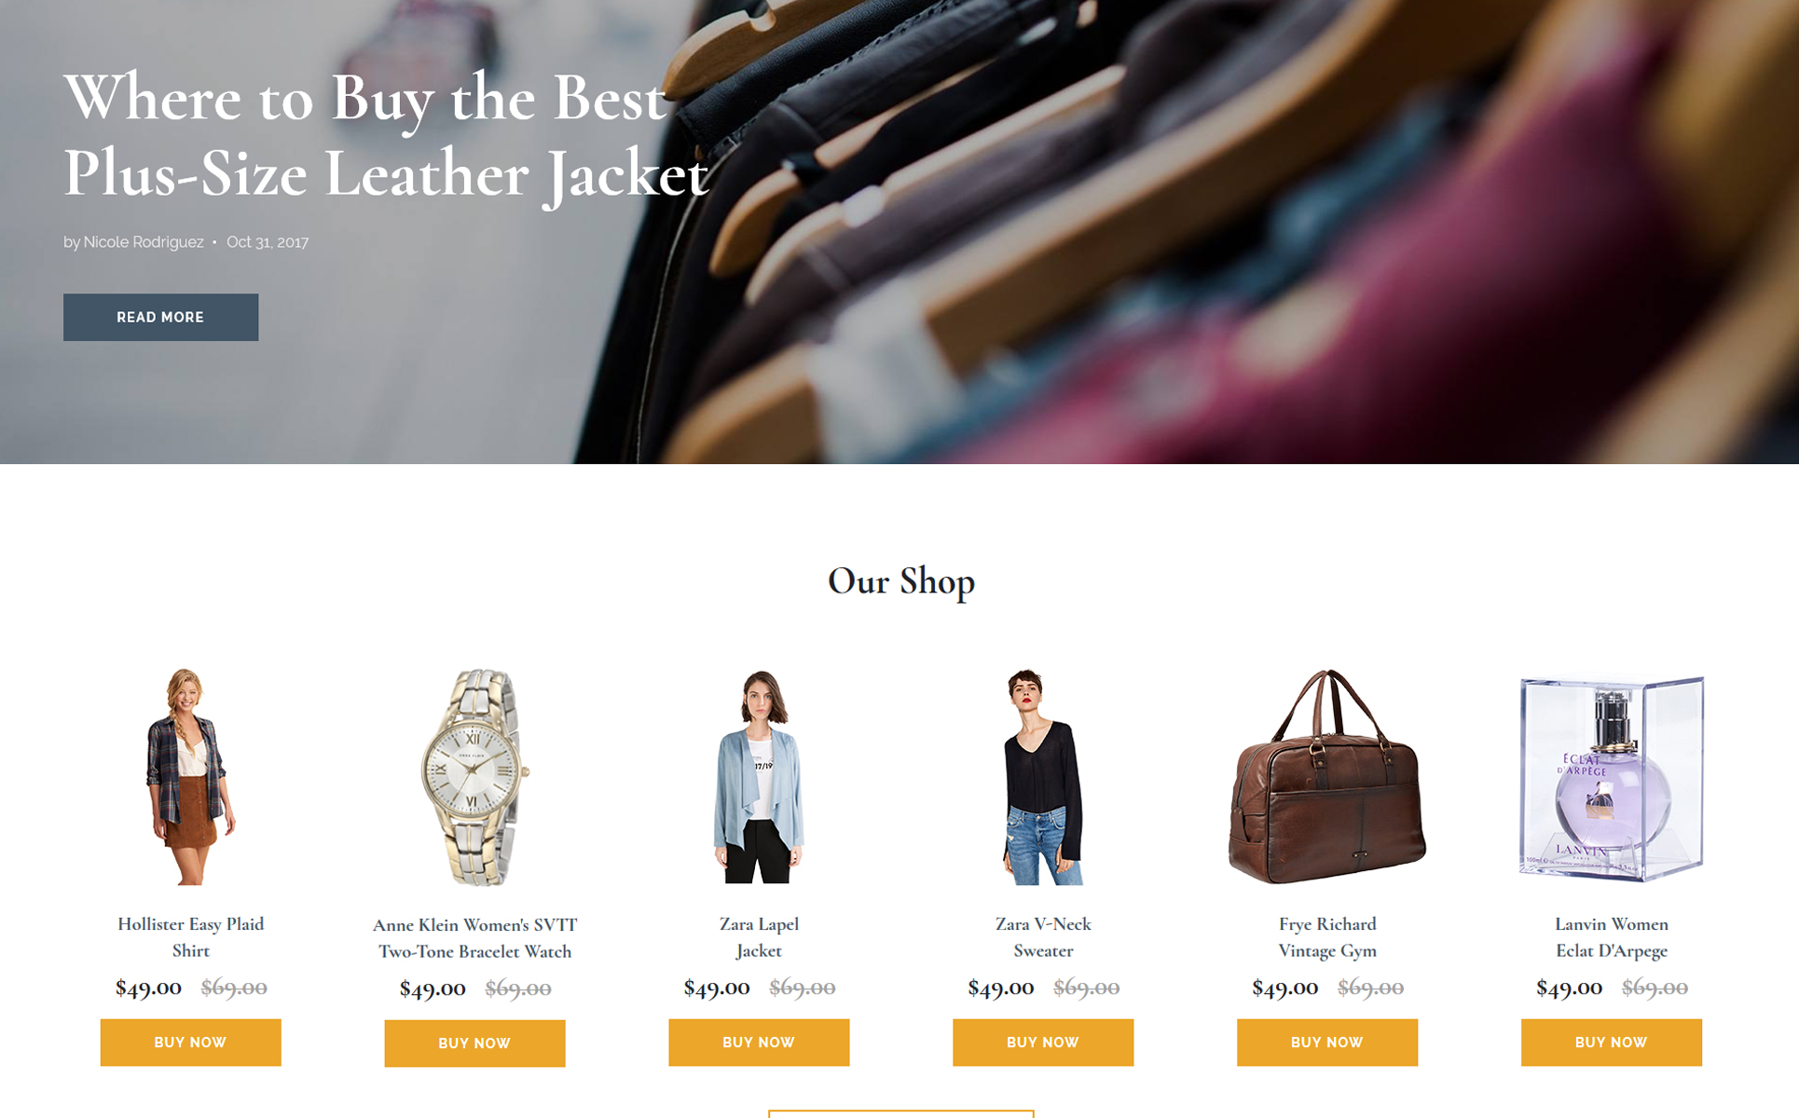Open the Hollister plaid shirt product image

(190, 776)
